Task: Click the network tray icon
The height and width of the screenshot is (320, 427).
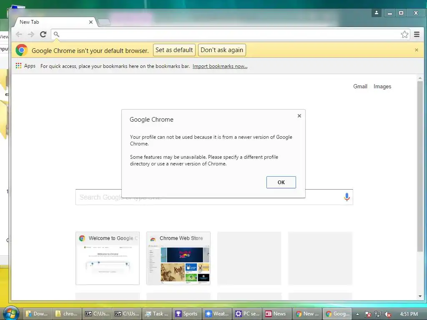Action: pos(378,314)
